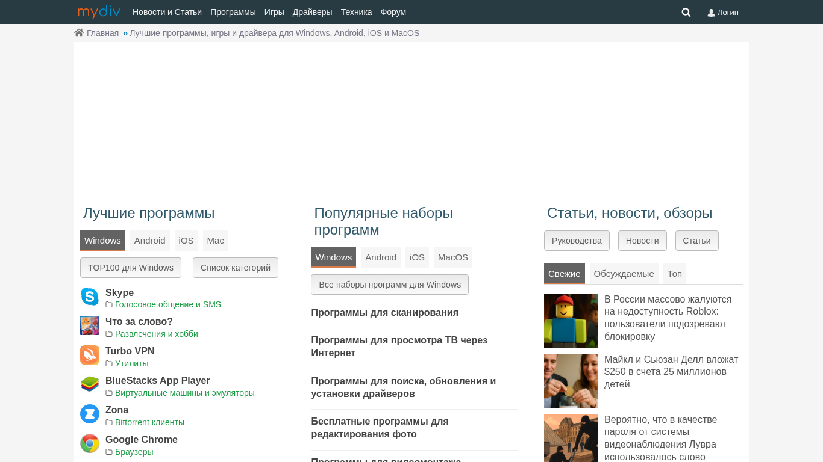The height and width of the screenshot is (462, 823).
Task: Open the Turbo VPN link
Action: click(130, 351)
